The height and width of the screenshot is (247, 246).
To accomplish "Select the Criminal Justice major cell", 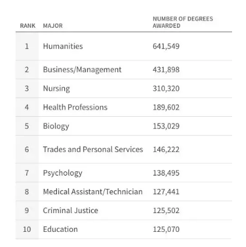I will click(70, 211).
